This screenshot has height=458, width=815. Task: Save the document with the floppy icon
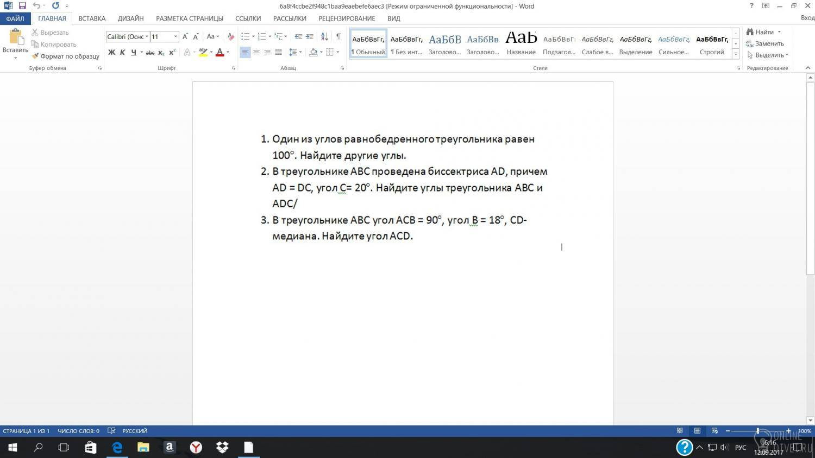click(x=22, y=6)
